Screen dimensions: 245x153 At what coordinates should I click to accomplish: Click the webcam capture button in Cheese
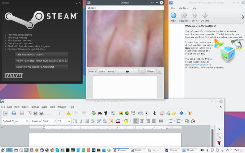(127, 71)
